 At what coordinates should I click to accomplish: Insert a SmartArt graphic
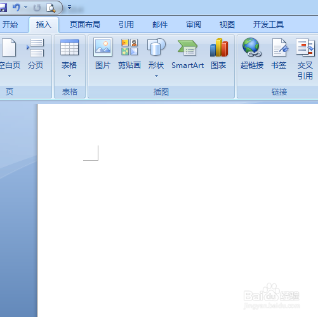point(187,54)
